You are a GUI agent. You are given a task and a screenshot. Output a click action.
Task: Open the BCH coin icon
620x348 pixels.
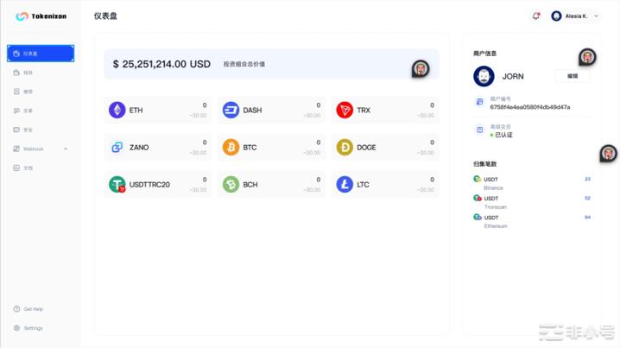[x=231, y=184]
